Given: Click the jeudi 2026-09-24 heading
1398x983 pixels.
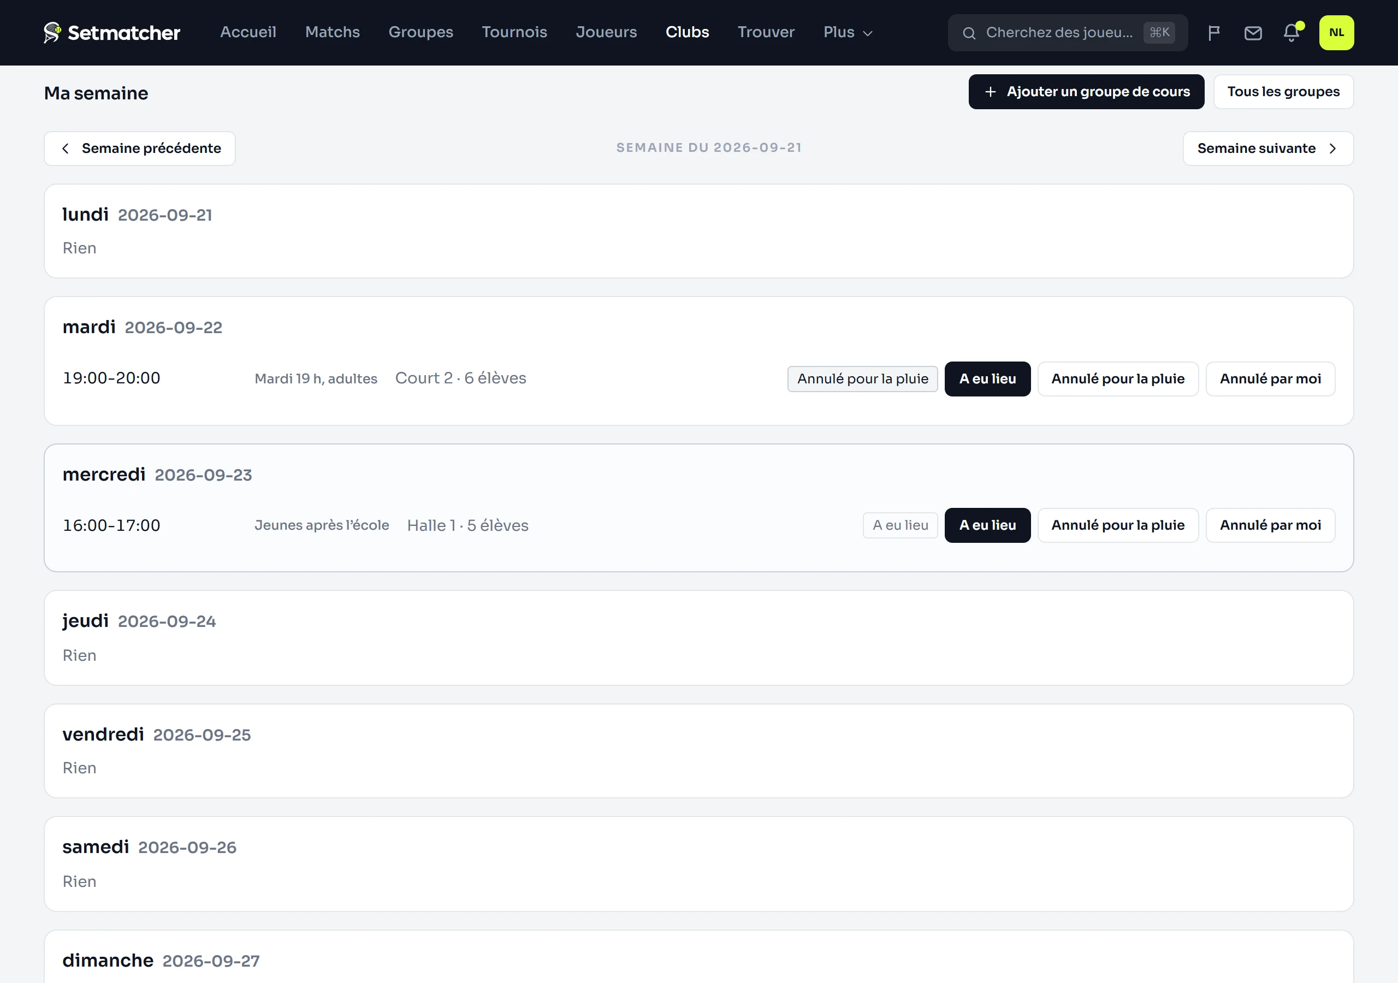Looking at the screenshot, I should (139, 621).
